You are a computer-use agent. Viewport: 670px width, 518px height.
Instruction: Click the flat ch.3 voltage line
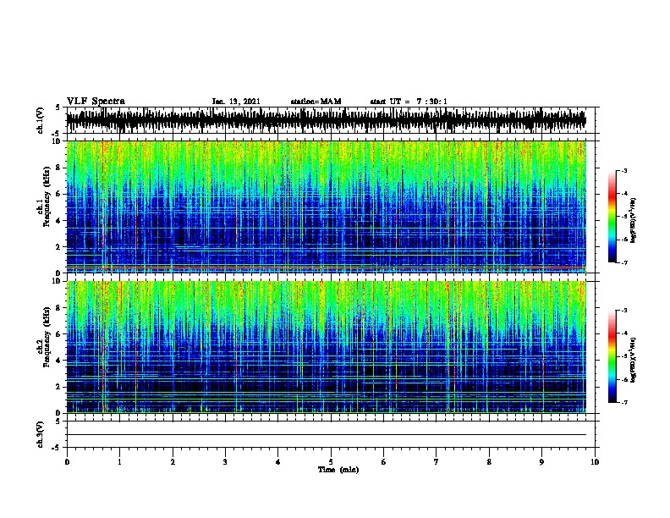(327, 435)
